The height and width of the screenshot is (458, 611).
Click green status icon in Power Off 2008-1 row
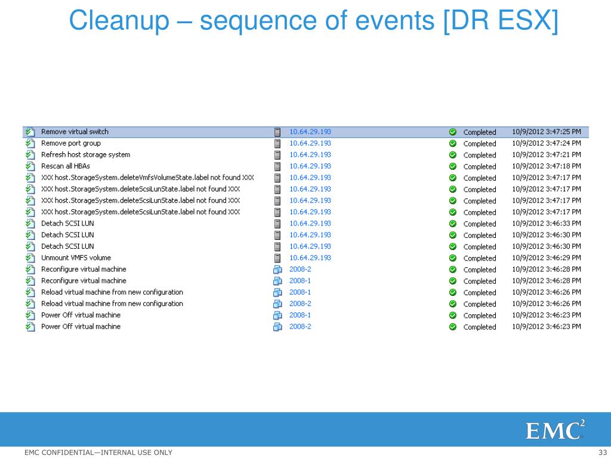click(x=453, y=315)
